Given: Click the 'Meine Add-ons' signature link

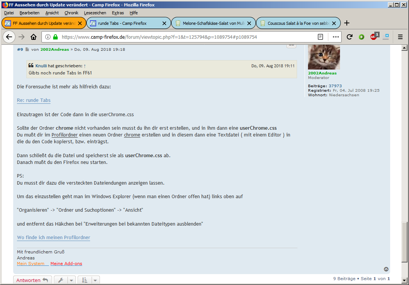Looking at the screenshot, I should pyautogui.click(x=66, y=264).
